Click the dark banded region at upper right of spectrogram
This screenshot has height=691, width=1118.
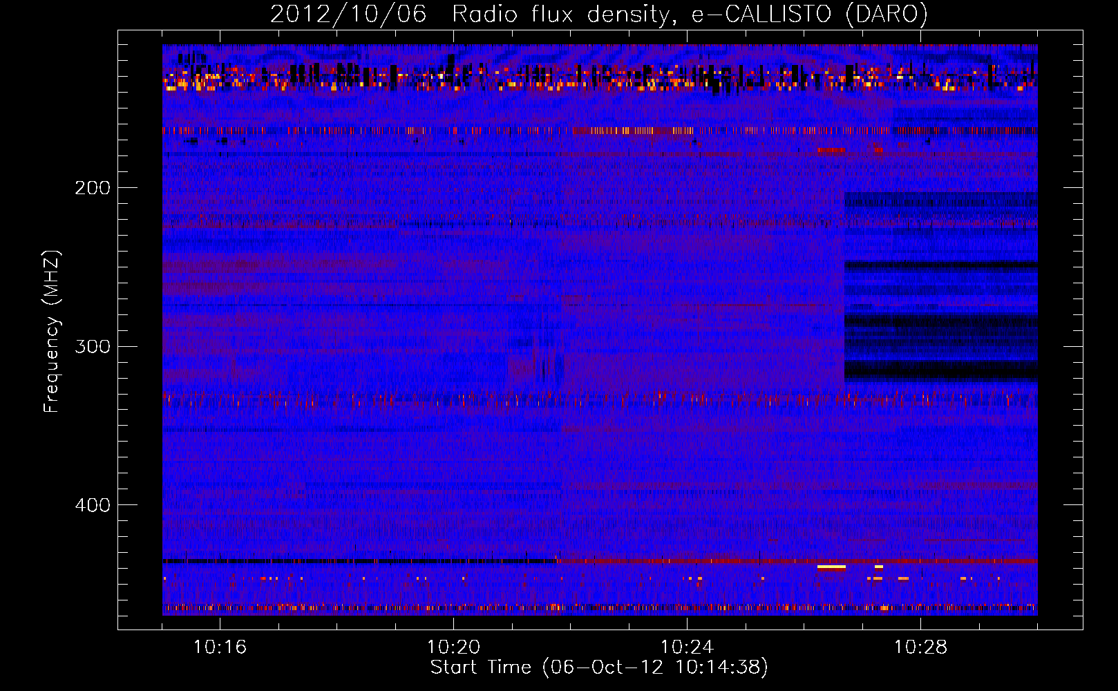pos(941,287)
